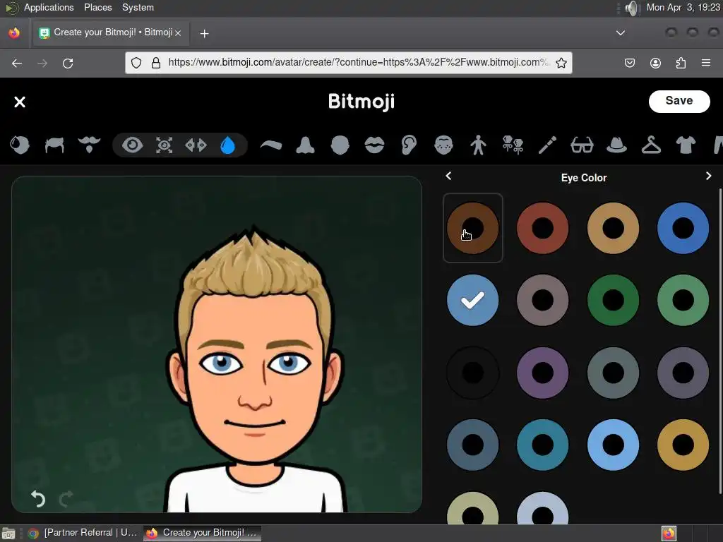Viewport: 723px width, 542px height.
Task: Redo the avatar change
Action: 66,499
